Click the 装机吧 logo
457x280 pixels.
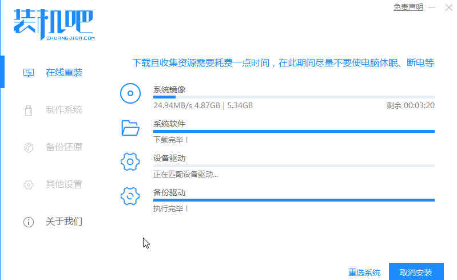click(x=53, y=23)
